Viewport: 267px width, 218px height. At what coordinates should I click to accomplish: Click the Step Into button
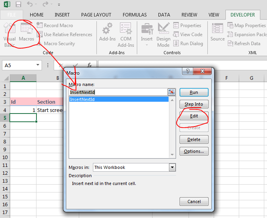point(194,104)
